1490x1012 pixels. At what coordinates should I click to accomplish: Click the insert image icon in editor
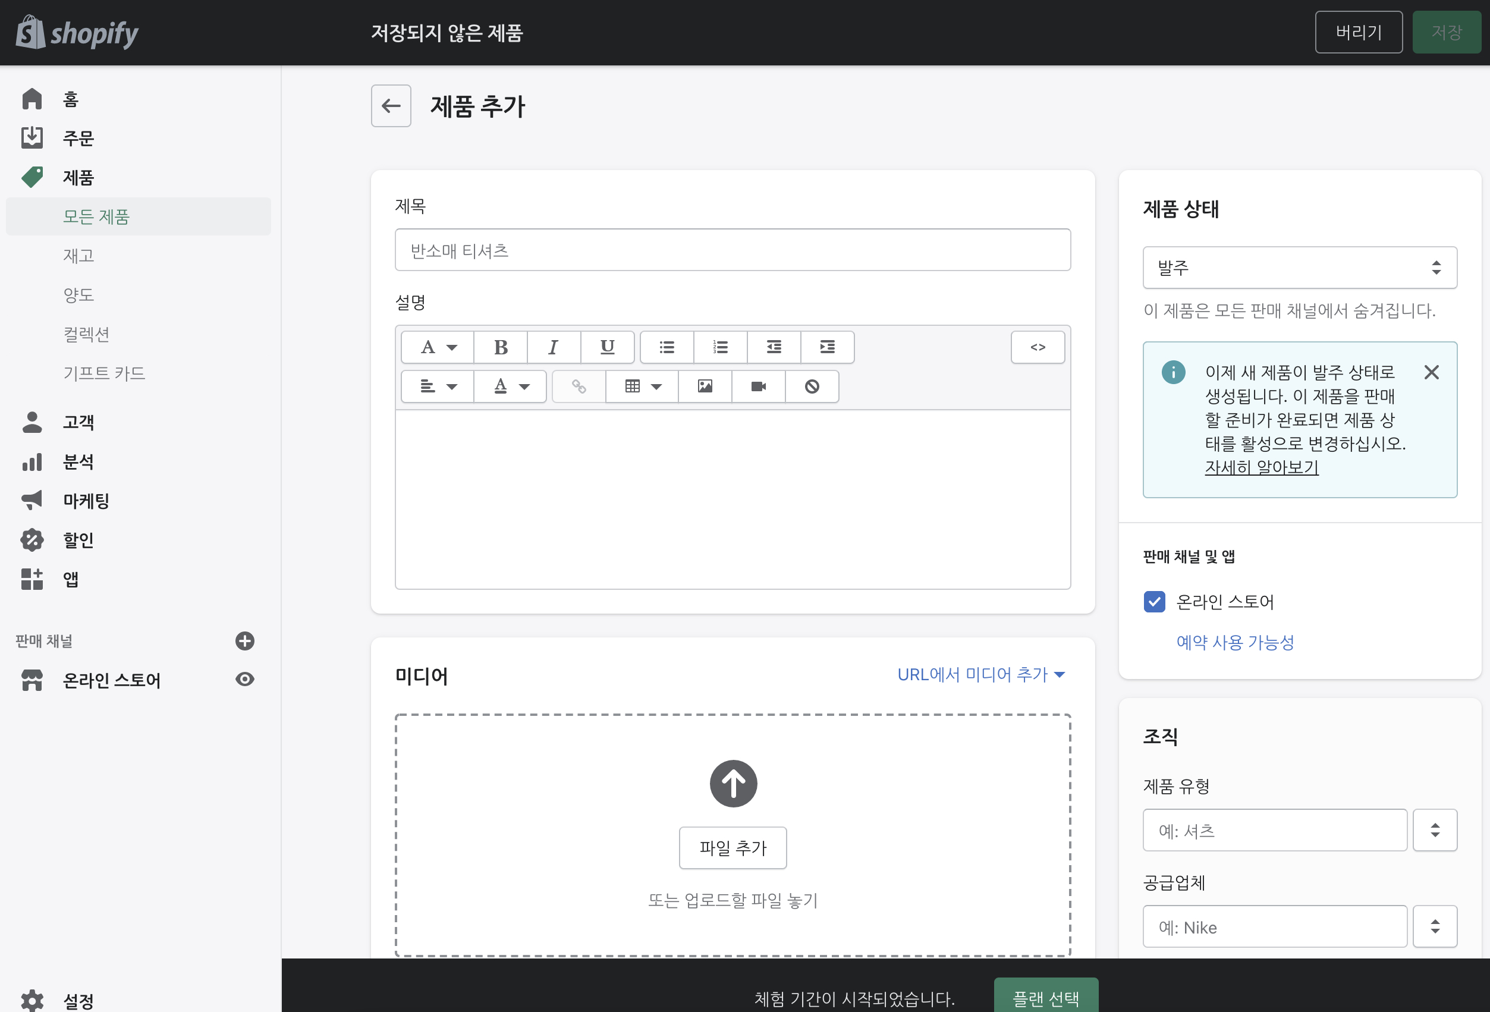point(705,386)
